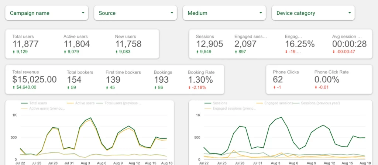Click the Bookings value 193
This screenshot has width=378, height=165.
[161, 79]
